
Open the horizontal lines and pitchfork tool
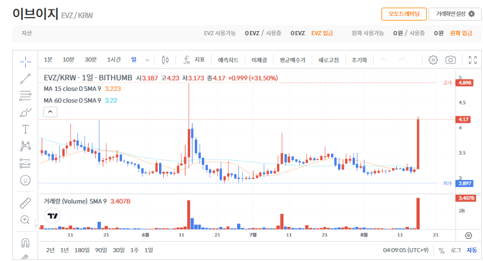coord(25,96)
